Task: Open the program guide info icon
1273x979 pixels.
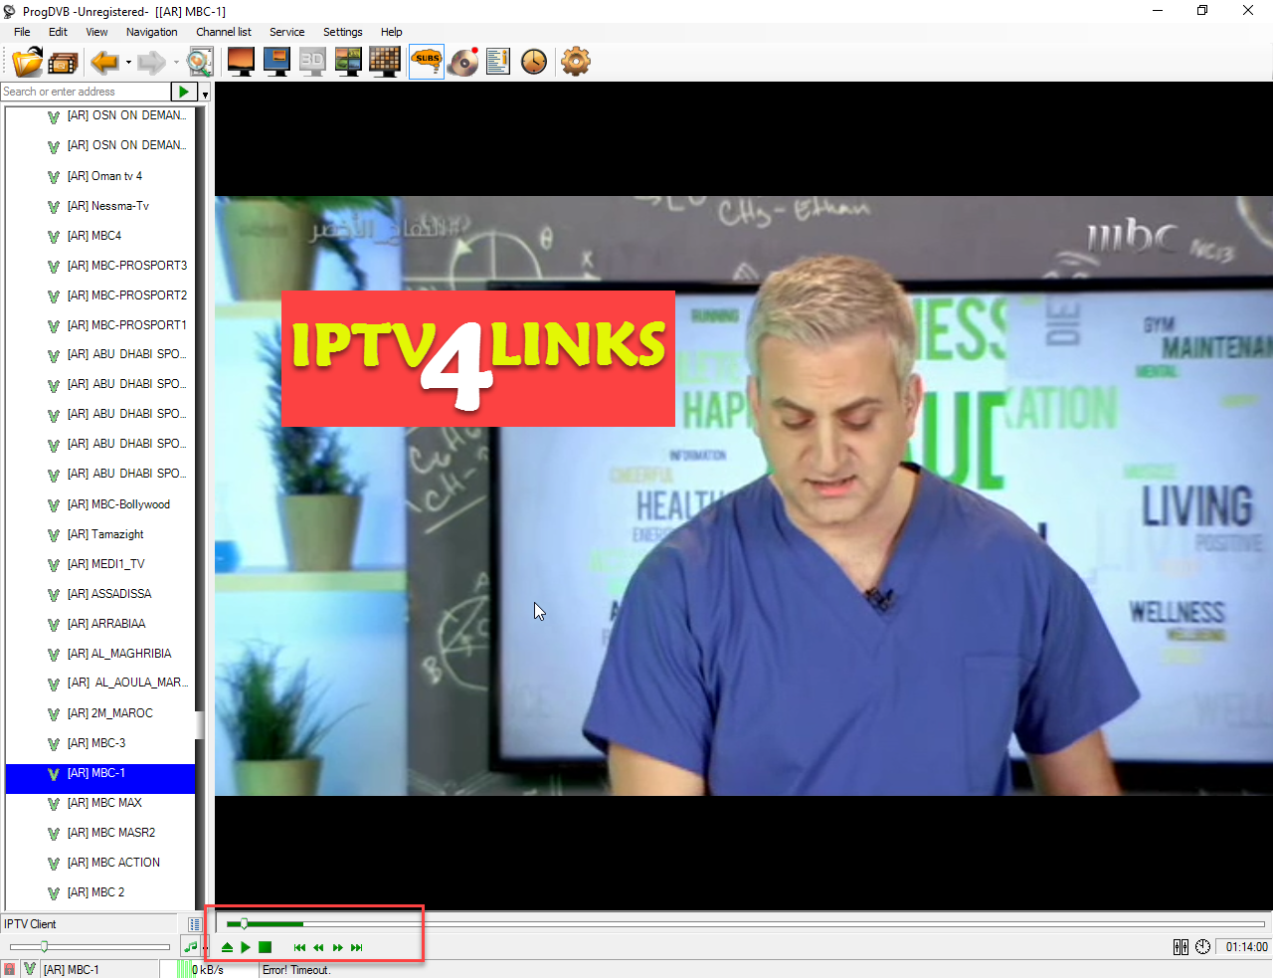Action: (x=498, y=62)
